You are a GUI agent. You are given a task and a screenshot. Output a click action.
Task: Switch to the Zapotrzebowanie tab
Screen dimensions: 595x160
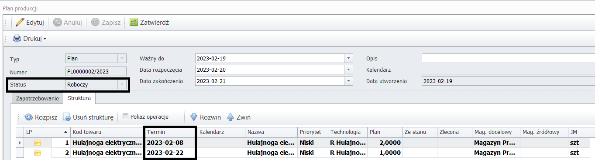tap(38, 99)
